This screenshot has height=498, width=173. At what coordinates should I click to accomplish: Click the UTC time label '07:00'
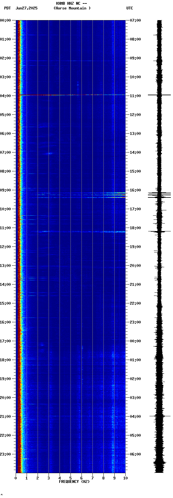135,20
